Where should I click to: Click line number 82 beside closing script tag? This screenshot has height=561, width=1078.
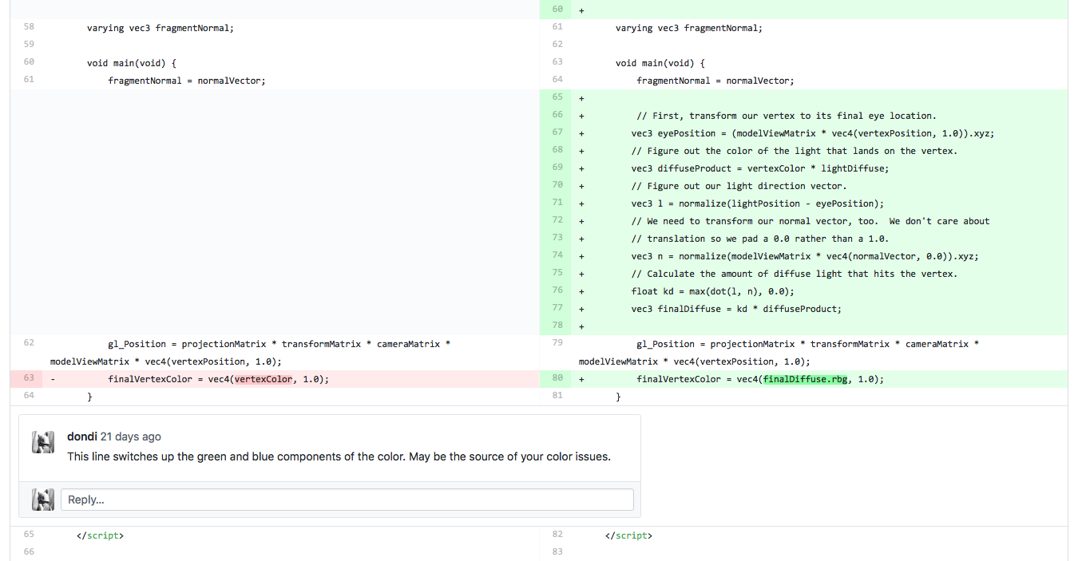point(557,535)
